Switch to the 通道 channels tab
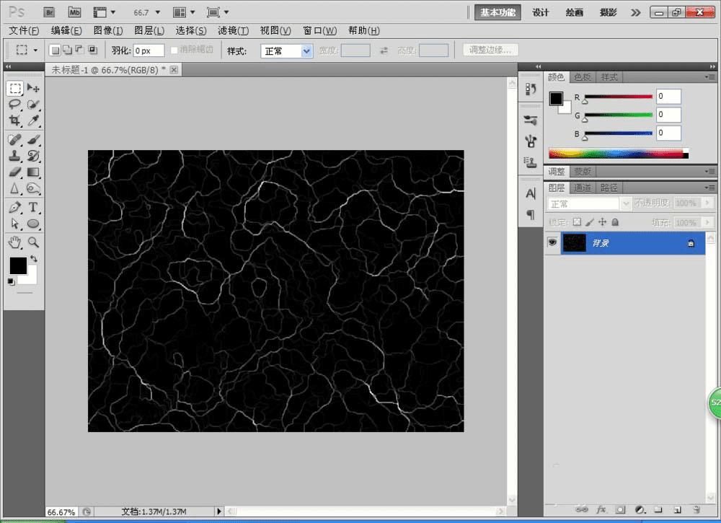The height and width of the screenshot is (523, 721). coord(583,188)
